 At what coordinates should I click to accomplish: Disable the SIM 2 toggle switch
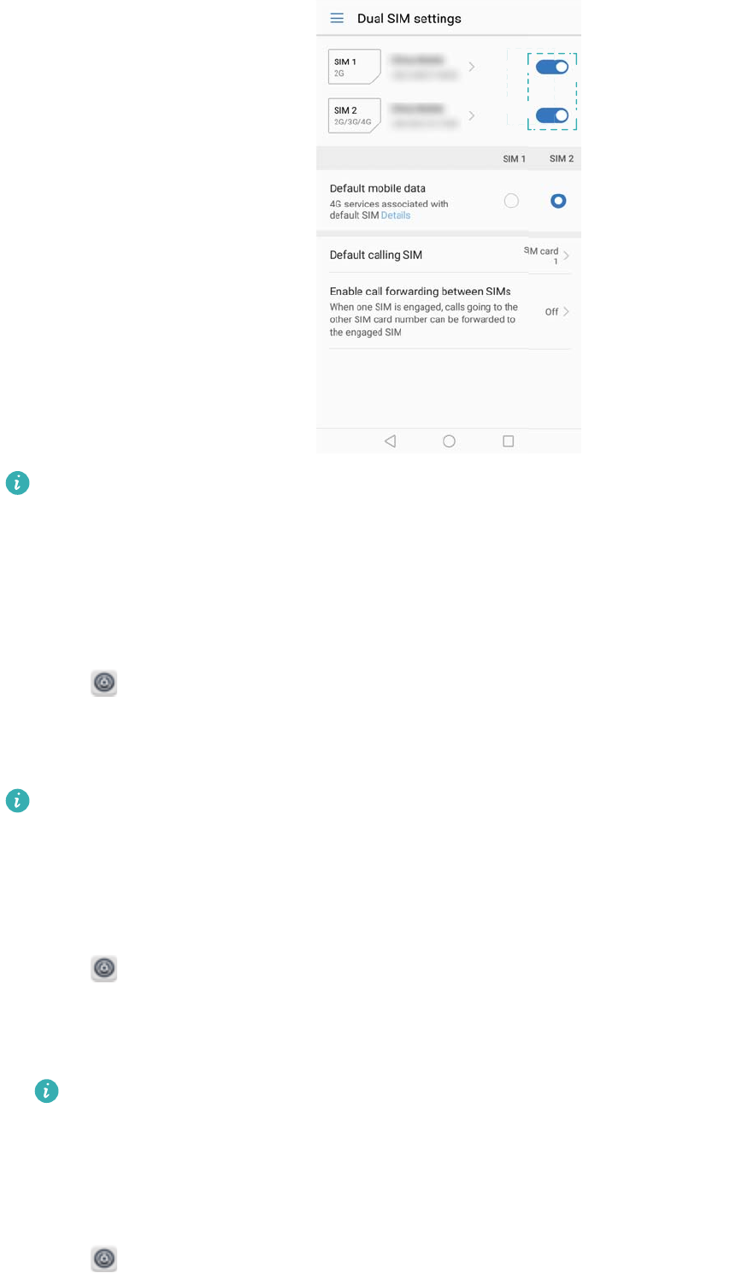pyautogui.click(x=552, y=115)
